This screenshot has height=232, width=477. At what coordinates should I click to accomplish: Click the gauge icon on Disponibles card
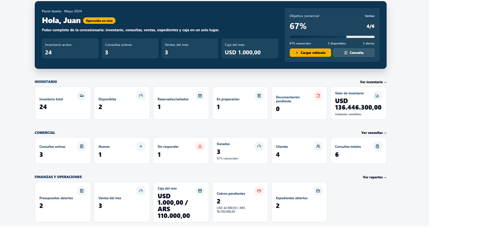(x=141, y=96)
